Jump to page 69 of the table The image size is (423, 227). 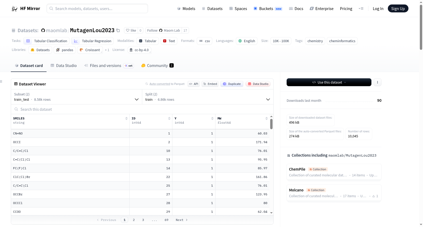tap(167, 220)
